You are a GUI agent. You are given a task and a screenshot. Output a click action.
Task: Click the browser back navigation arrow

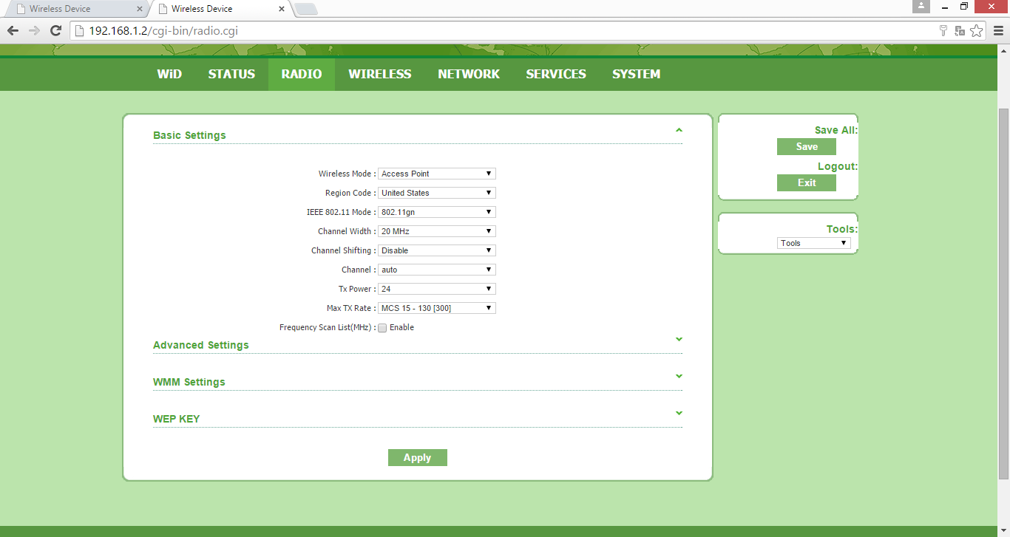12,30
